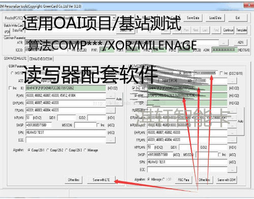
Task: Select the LTE Milenage algorithm radio button
Action: tap(149, 179)
